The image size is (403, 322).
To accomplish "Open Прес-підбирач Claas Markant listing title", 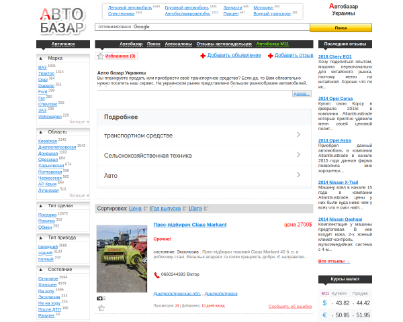I will 190,225.
